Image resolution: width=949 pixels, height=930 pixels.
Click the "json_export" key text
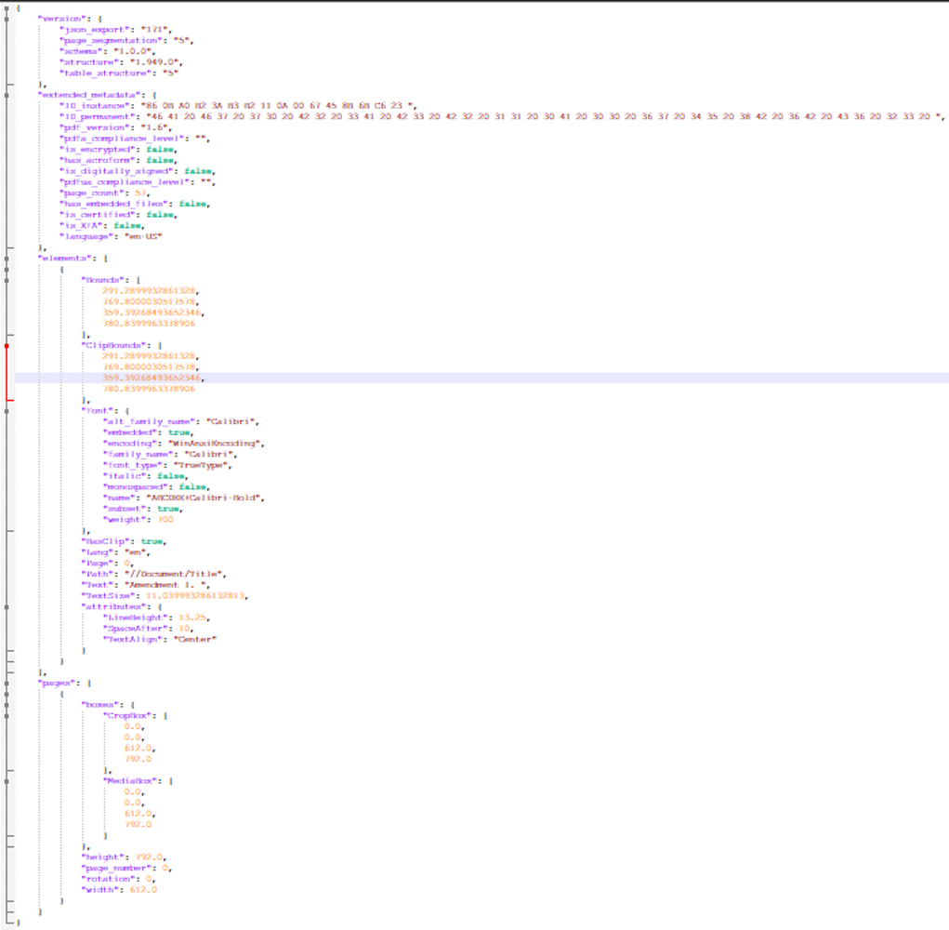pyautogui.click(x=94, y=30)
